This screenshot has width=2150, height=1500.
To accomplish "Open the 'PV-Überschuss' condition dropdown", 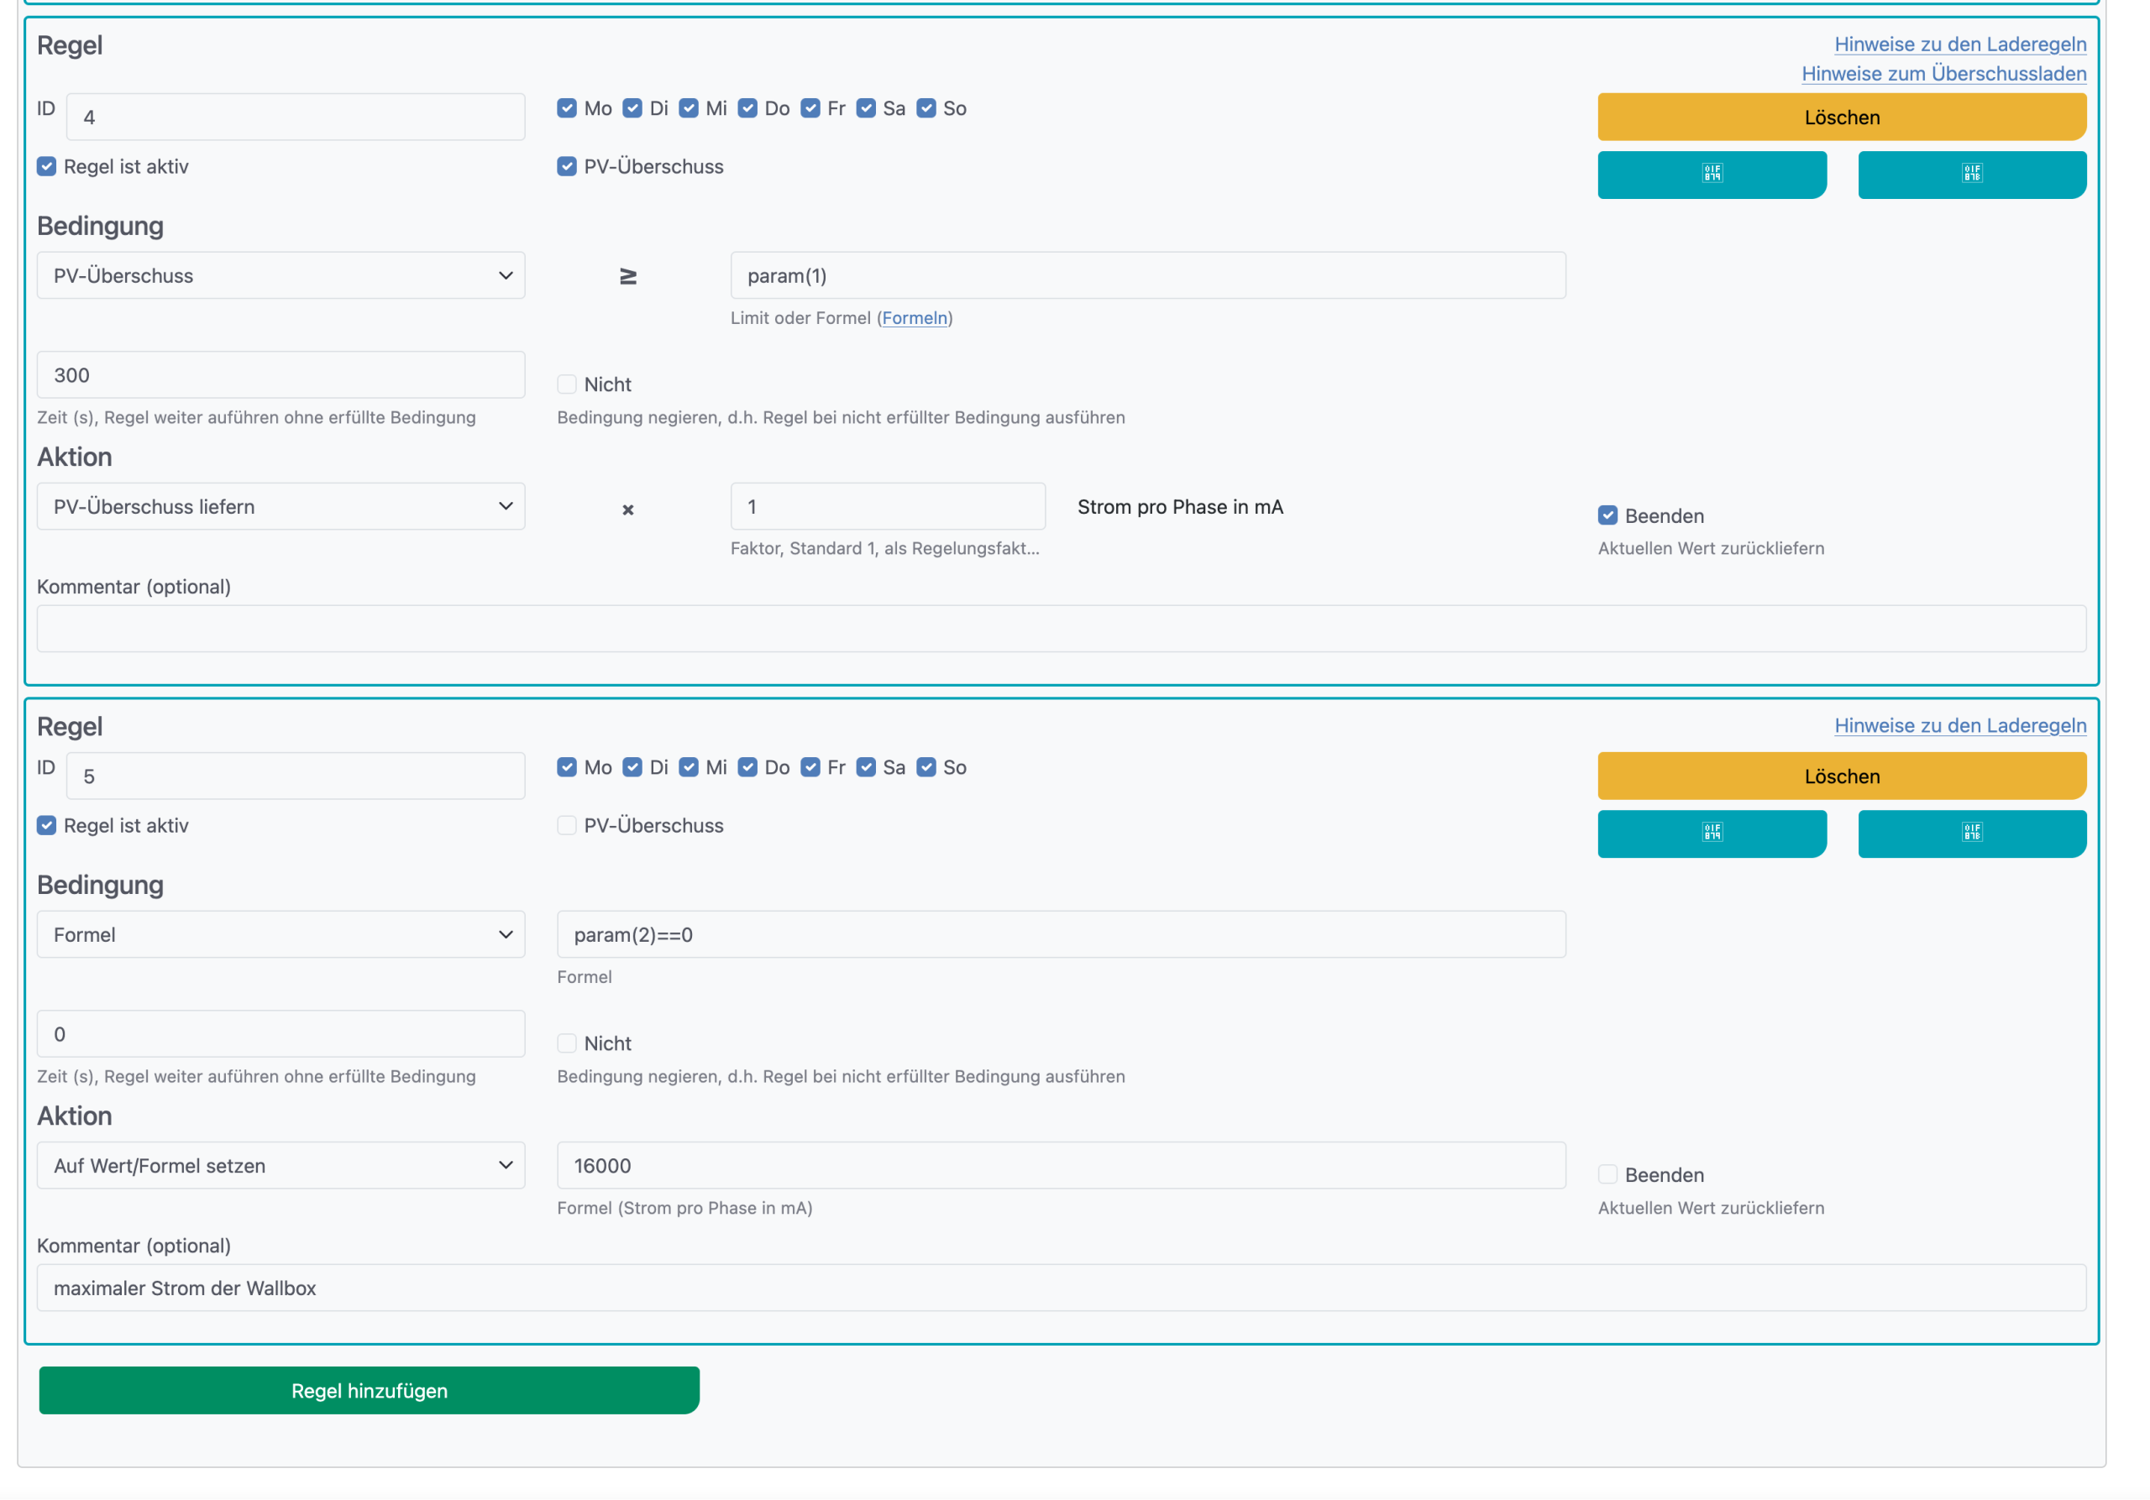I will 280,276.
